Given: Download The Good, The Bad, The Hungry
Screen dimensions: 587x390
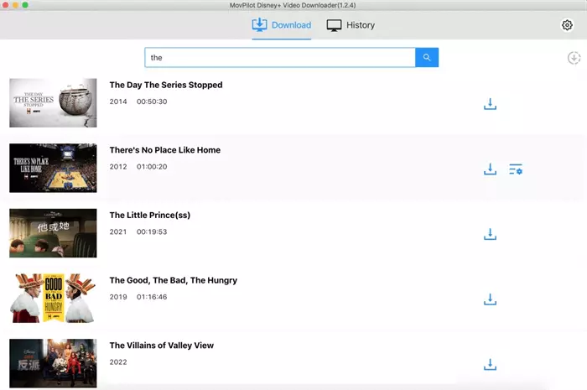Looking at the screenshot, I should [491, 299].
